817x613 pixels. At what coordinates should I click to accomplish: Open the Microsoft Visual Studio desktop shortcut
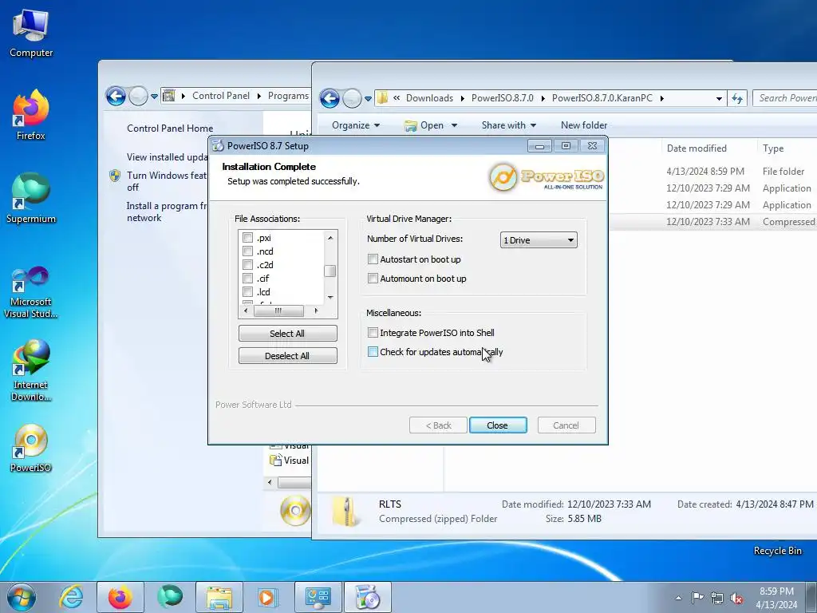(x=31, y=292)
